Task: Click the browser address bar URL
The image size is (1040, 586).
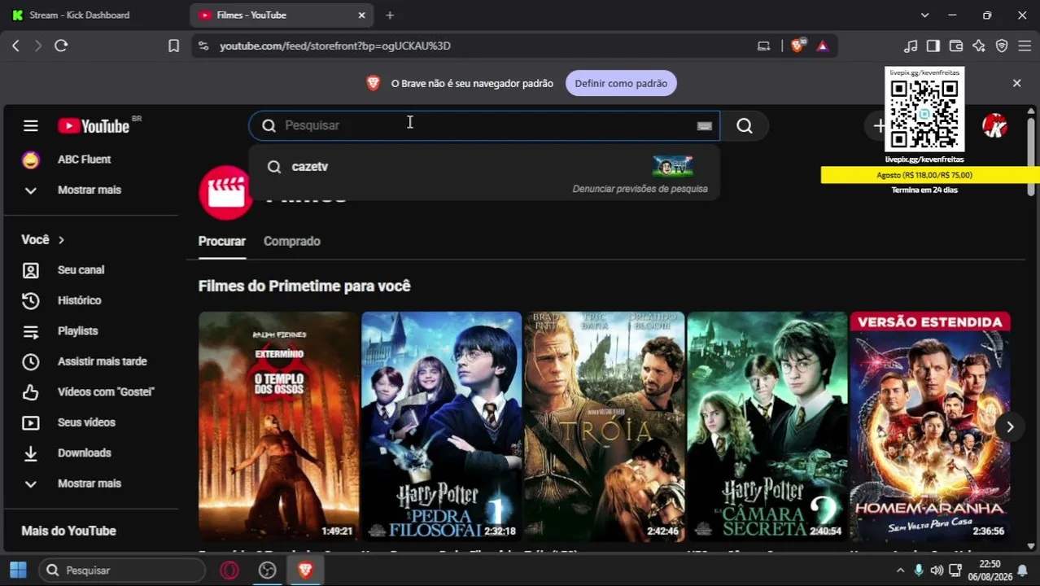Action: tap(335, 46)
